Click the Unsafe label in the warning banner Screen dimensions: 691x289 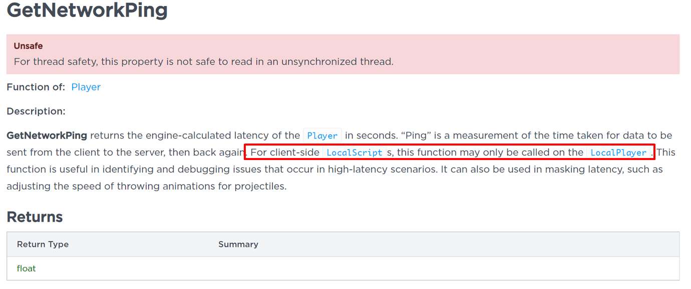tap(28, 46)
